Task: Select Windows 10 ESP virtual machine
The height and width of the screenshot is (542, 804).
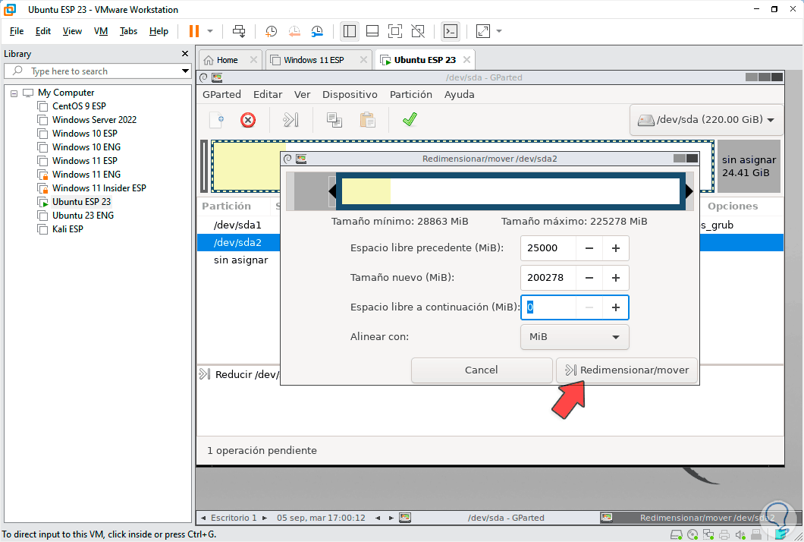Action: coord(85,134)
